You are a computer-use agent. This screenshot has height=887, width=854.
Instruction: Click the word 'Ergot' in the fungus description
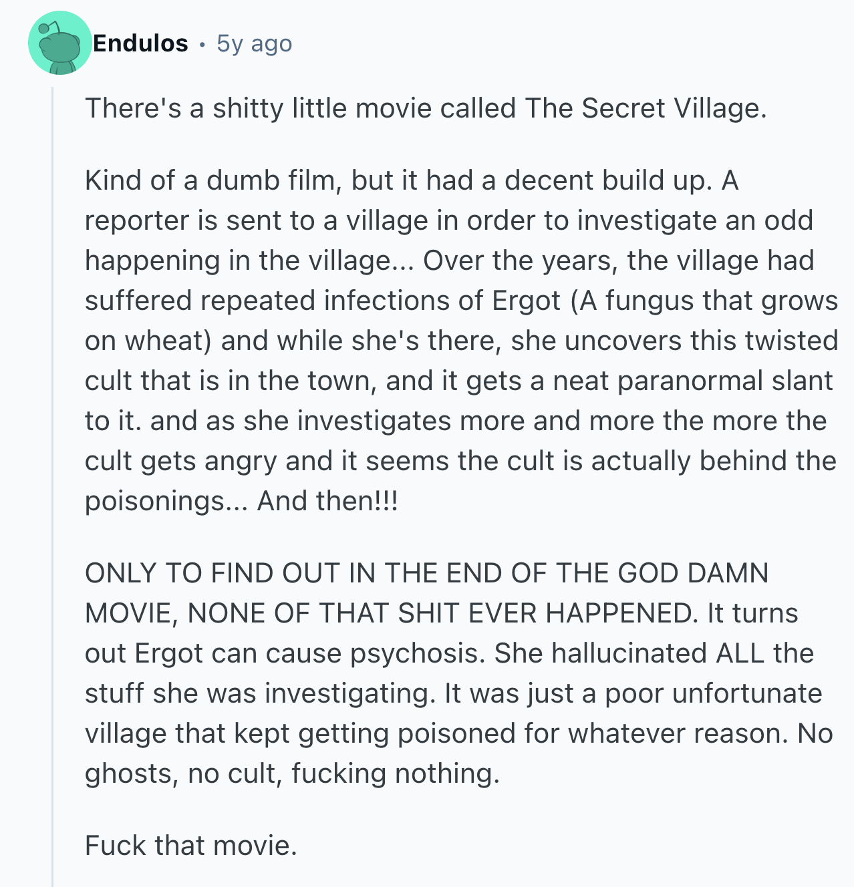(527, 301)
